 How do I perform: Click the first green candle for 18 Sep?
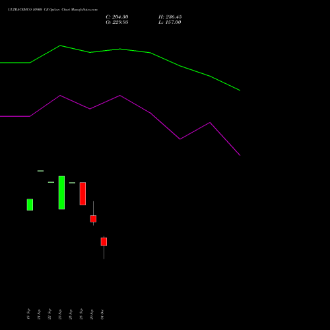pyautogui.click(x=30, y=205)
